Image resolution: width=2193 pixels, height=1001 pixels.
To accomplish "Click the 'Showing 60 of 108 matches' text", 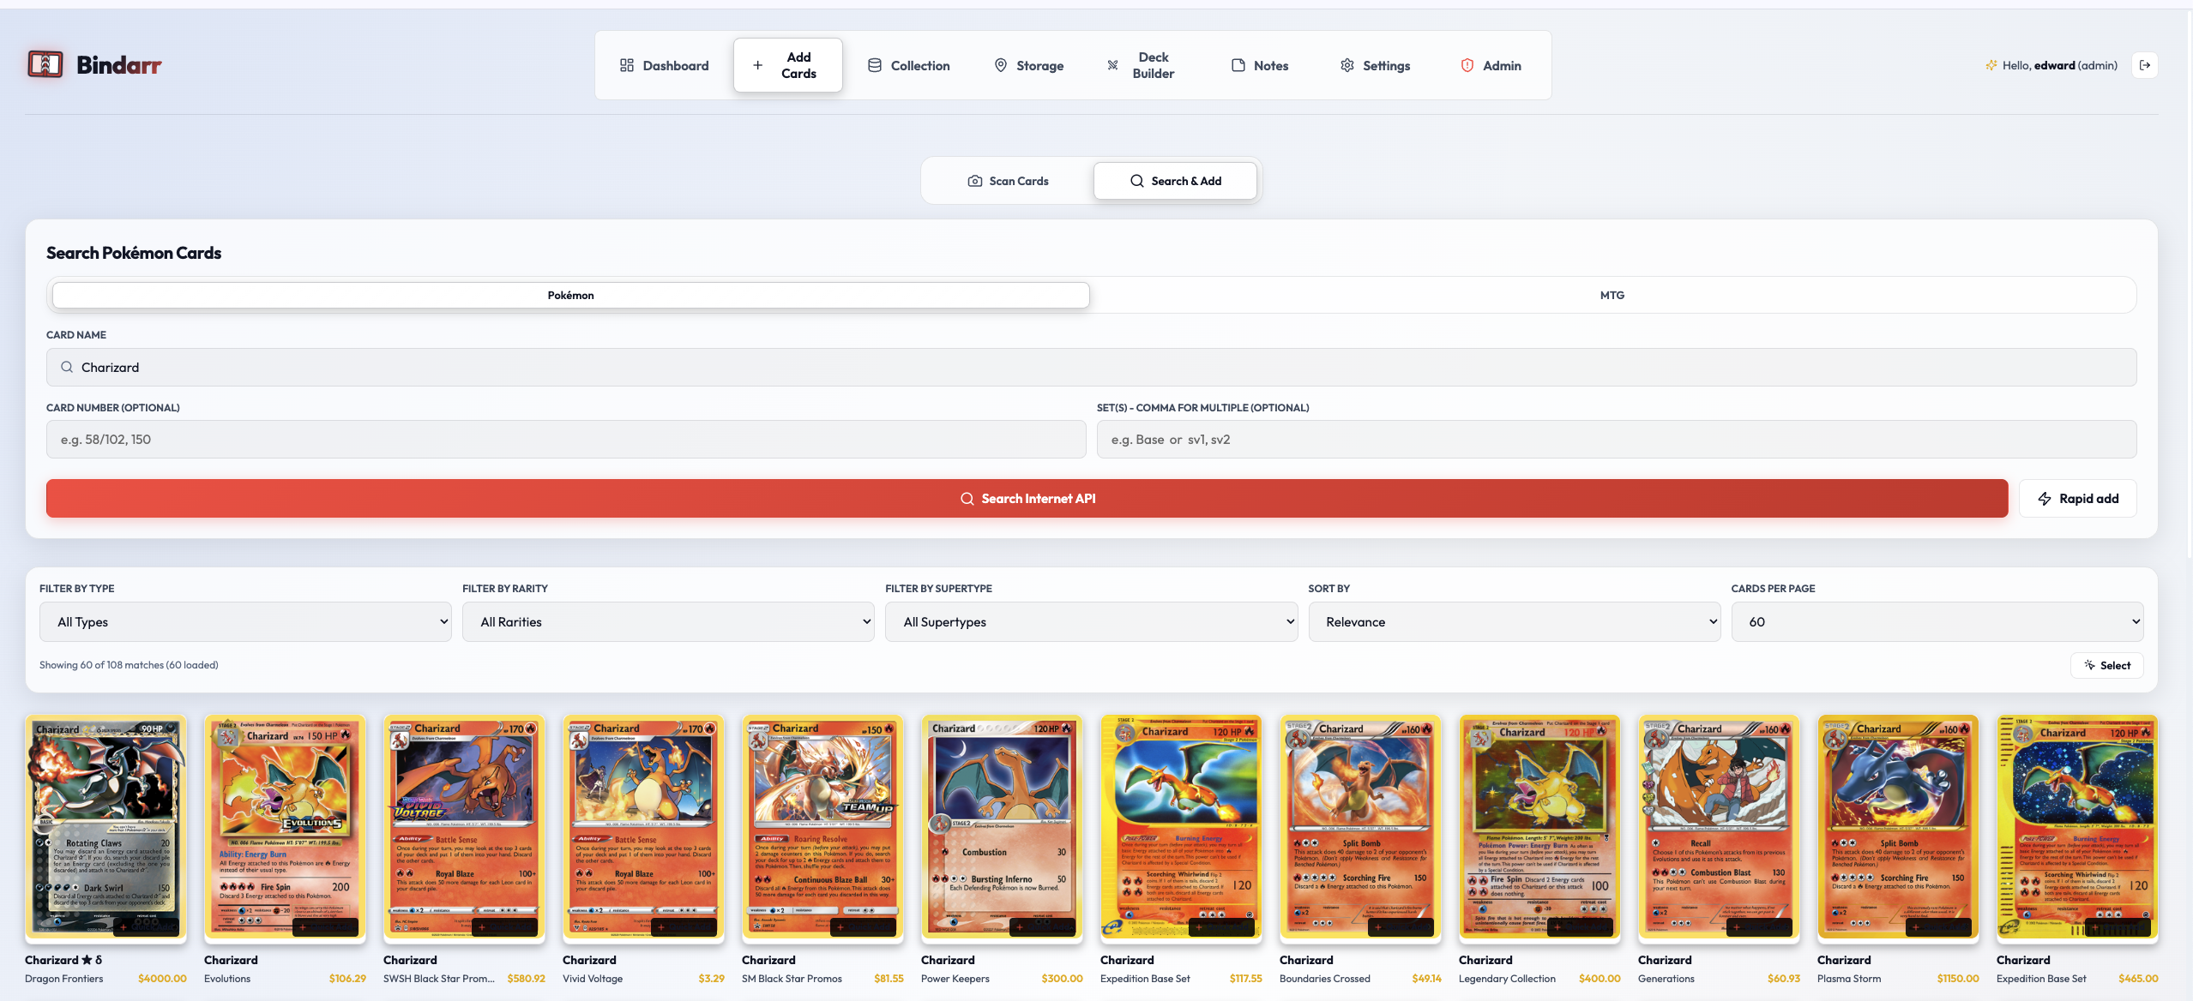I will [x=129, y=665].
